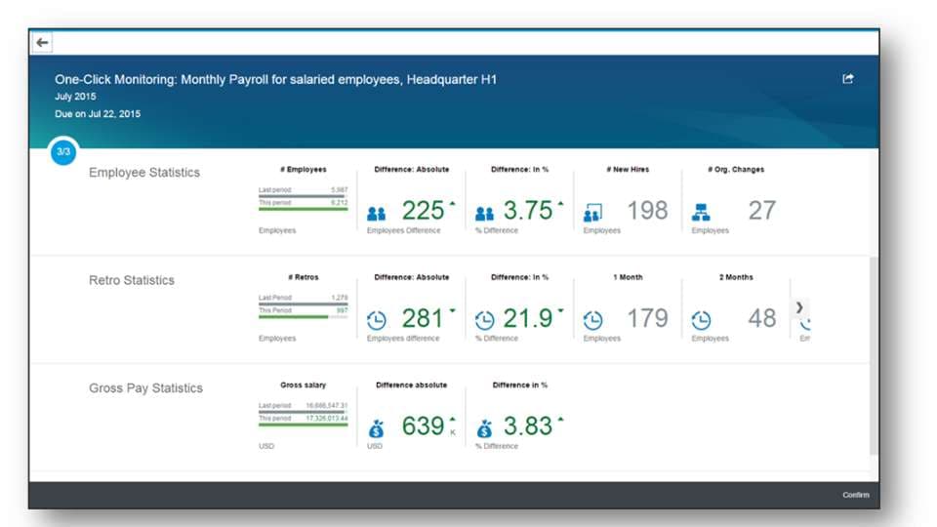The height and width of the screenshot is (527, 937).
Task: Click the money bag icon beside 3.83
Action: click(485, 427)
